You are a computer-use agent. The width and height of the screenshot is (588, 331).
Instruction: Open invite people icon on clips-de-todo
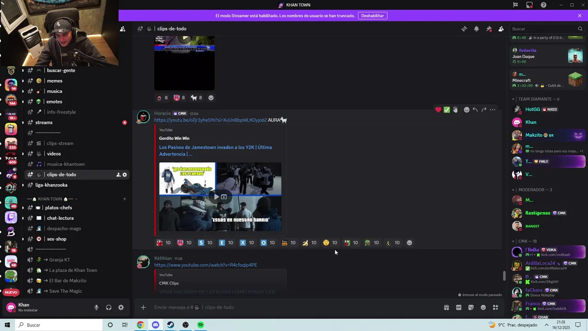point(118,175)
